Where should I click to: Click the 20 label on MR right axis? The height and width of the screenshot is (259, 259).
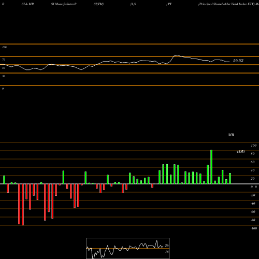pyautogui.click(x=253, y=179)
